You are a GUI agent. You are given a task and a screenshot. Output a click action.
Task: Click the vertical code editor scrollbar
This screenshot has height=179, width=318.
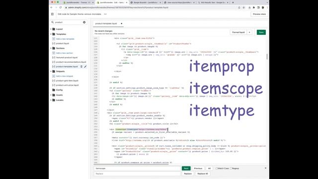267,57
